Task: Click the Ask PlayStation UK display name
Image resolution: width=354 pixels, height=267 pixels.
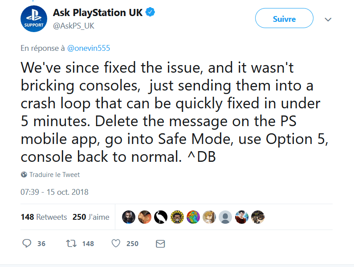Action: point(98,12)
